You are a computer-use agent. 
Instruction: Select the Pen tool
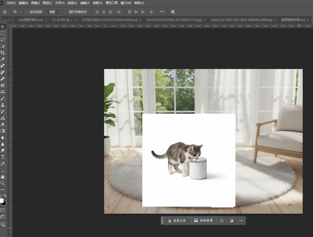click(x=3, y=164)
